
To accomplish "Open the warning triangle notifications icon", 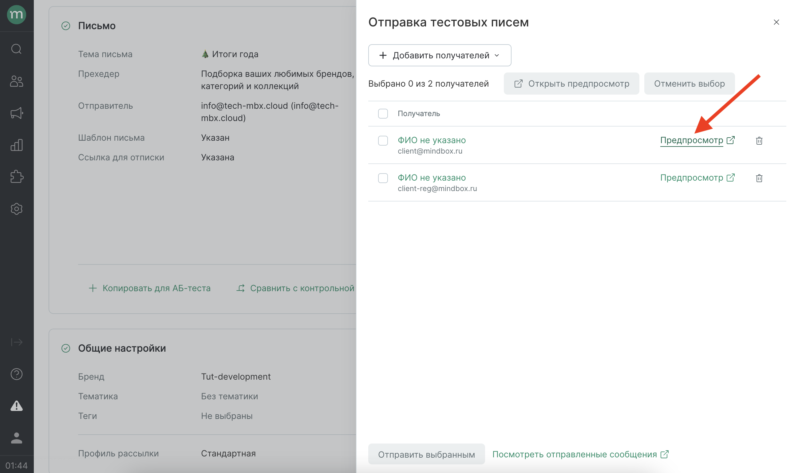I will (17, 406).
